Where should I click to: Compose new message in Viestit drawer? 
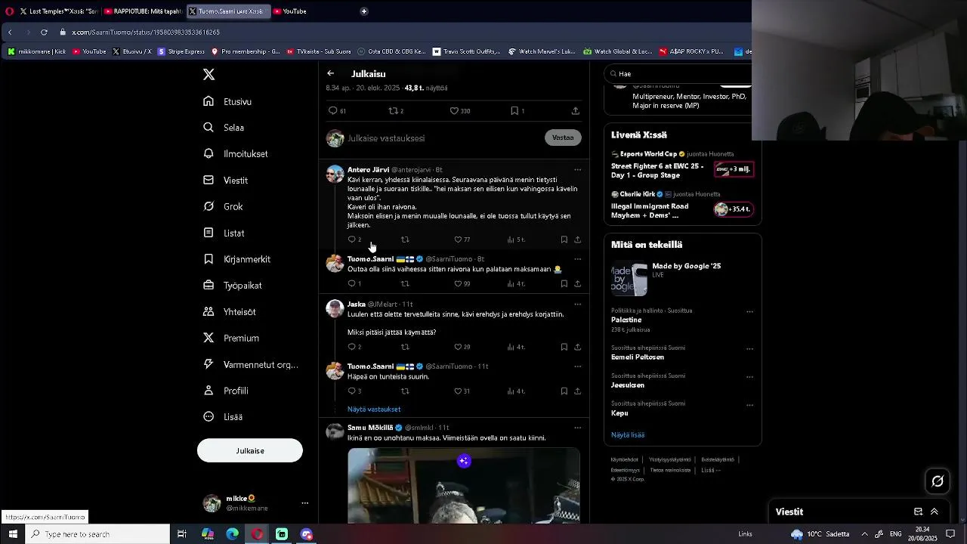(919, 512)
